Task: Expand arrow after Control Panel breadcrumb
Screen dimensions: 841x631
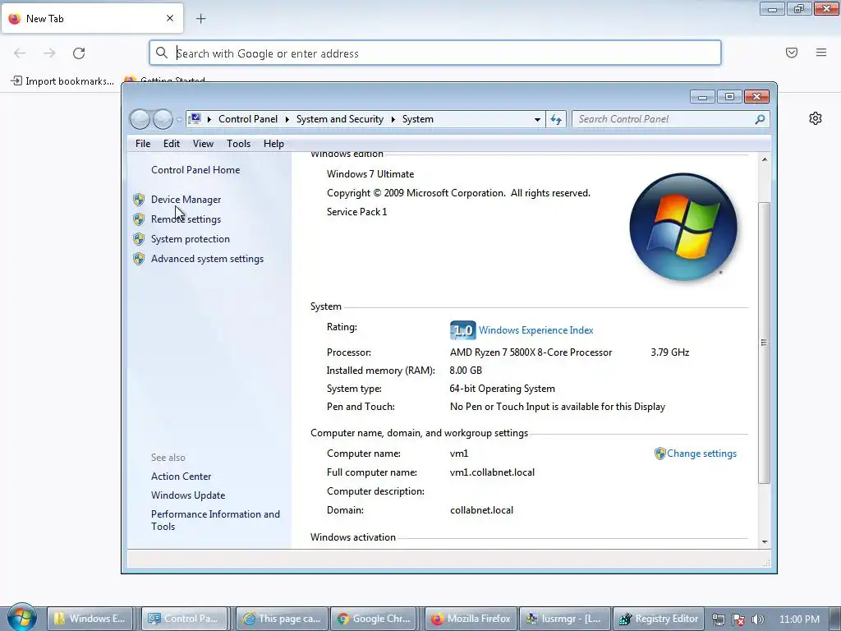Action: [287, 119]
